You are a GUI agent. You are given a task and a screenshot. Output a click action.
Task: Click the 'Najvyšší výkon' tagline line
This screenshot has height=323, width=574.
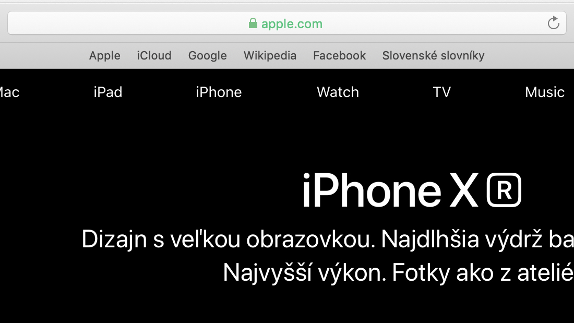(x=305, y=273)
